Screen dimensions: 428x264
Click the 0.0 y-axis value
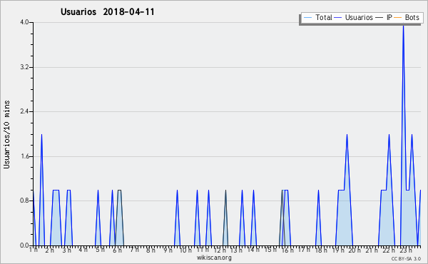coord(24,245)
